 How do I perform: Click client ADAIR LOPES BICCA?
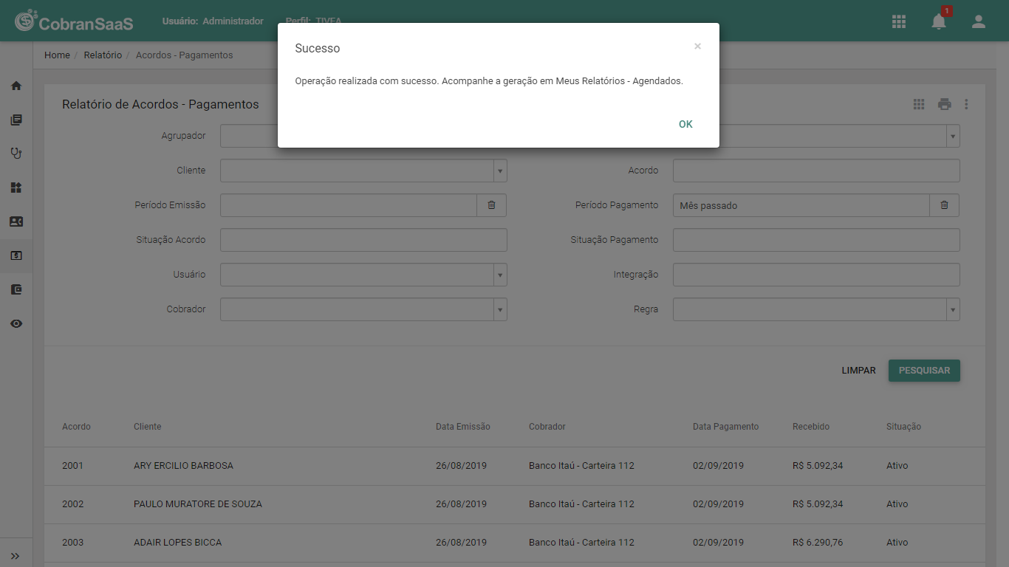(178, 543)
